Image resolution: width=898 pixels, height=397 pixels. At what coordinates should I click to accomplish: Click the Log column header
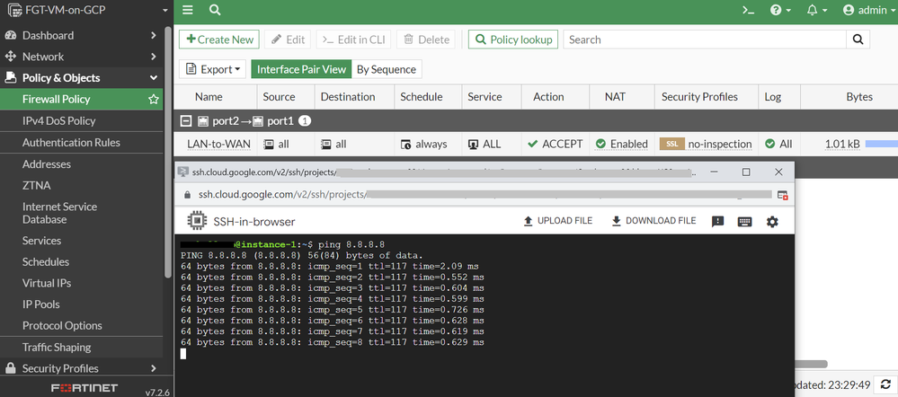point(772,97)
